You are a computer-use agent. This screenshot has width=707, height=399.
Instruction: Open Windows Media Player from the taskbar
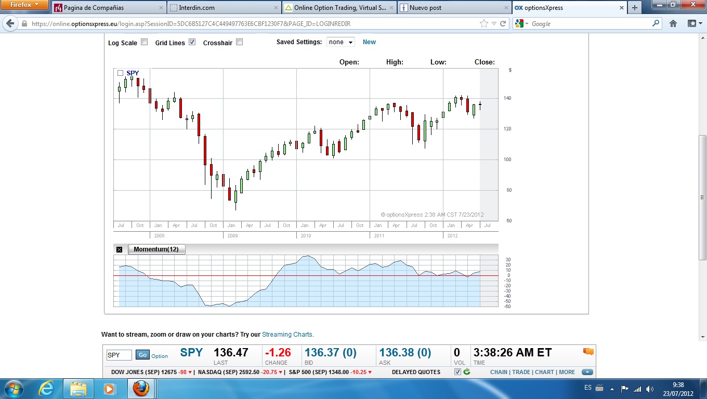pyautogui.click(x=109, y=388)
